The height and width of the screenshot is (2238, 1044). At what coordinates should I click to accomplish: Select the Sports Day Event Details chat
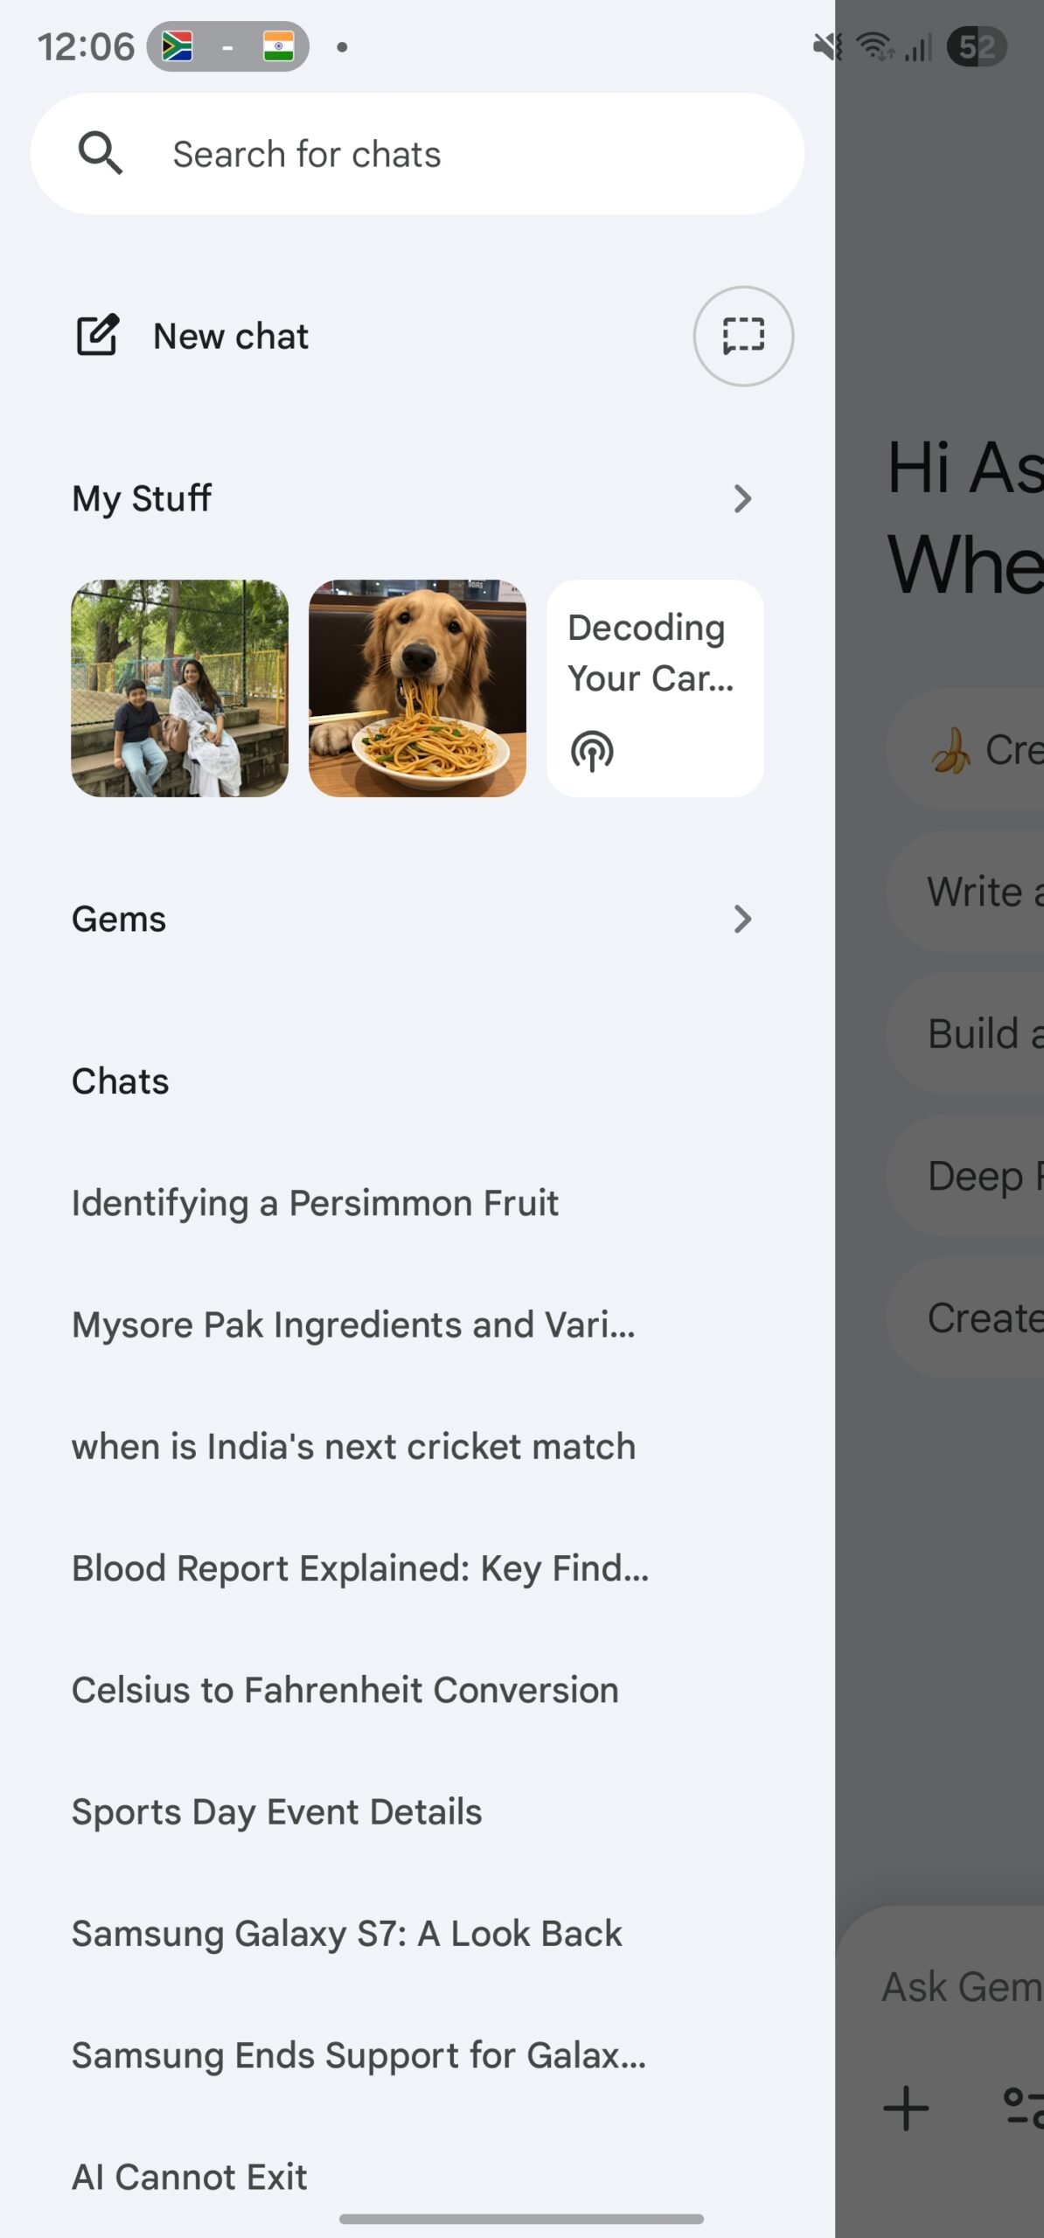tap(276, 1811)
